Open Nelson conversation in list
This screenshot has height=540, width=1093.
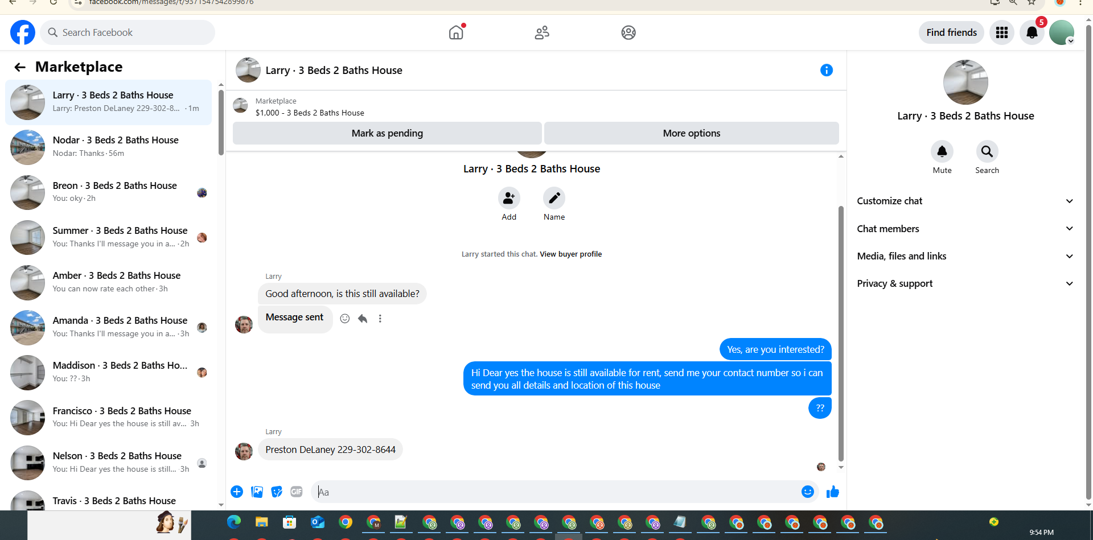(x=109, y=463)
